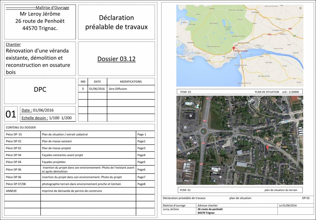Select 'Façades existantes avant projet' entry
Screen dimensions: 316x220
point(63,155)
